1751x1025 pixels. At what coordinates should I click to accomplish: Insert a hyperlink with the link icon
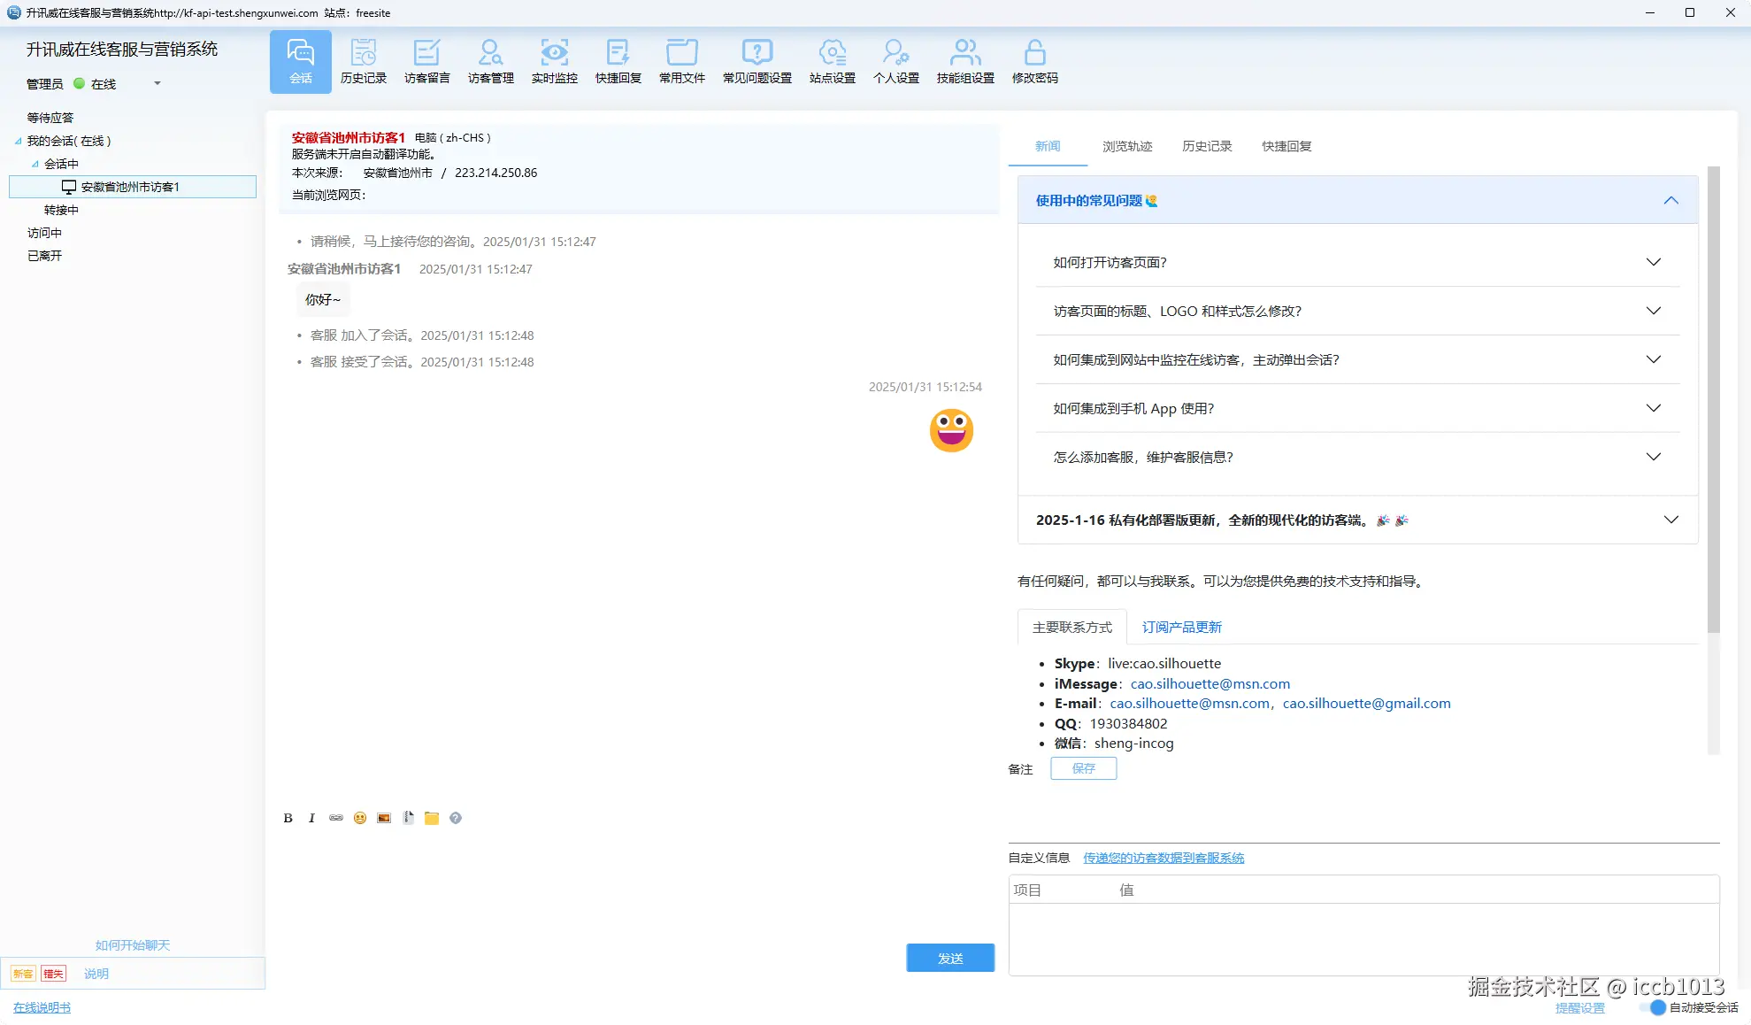tap(335, 818)
